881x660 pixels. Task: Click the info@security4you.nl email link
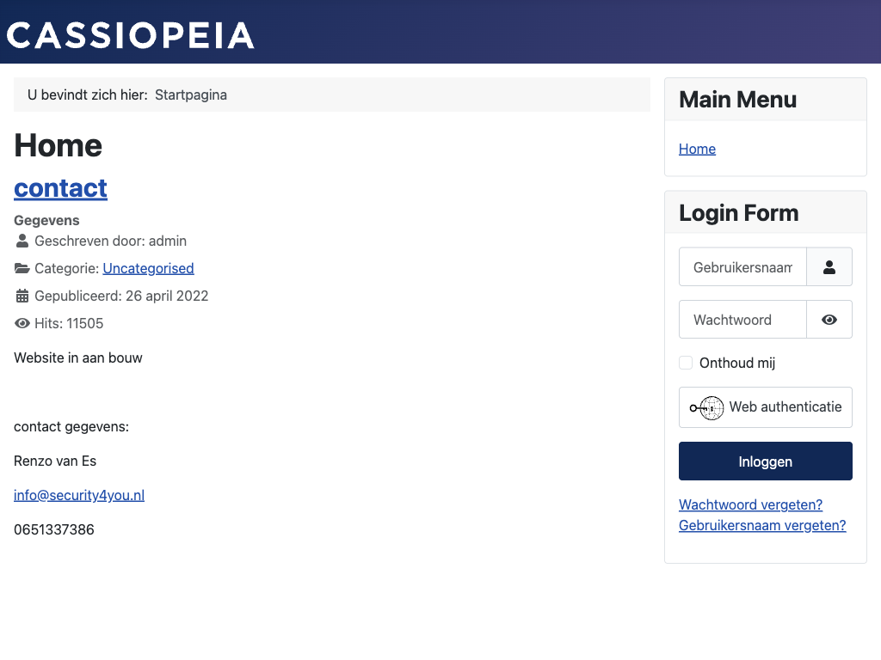[79, 495]
